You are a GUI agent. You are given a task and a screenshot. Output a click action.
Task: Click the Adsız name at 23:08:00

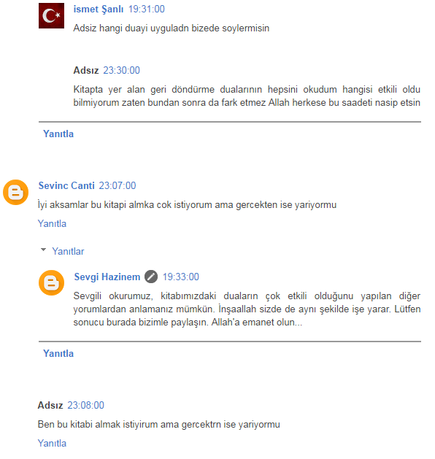pos(50,405)
